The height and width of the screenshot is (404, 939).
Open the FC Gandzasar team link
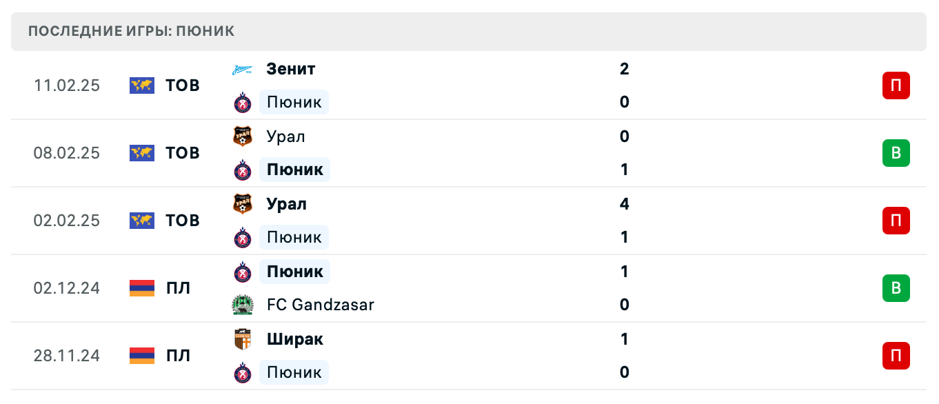(x=321, y=305)
